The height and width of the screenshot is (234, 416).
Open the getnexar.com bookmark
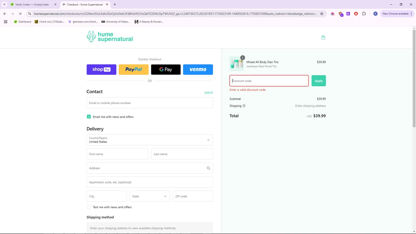83,22
